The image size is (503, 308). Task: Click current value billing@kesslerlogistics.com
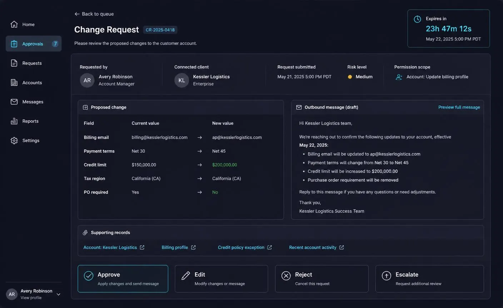pyautogui.click(x=159, y=137)
